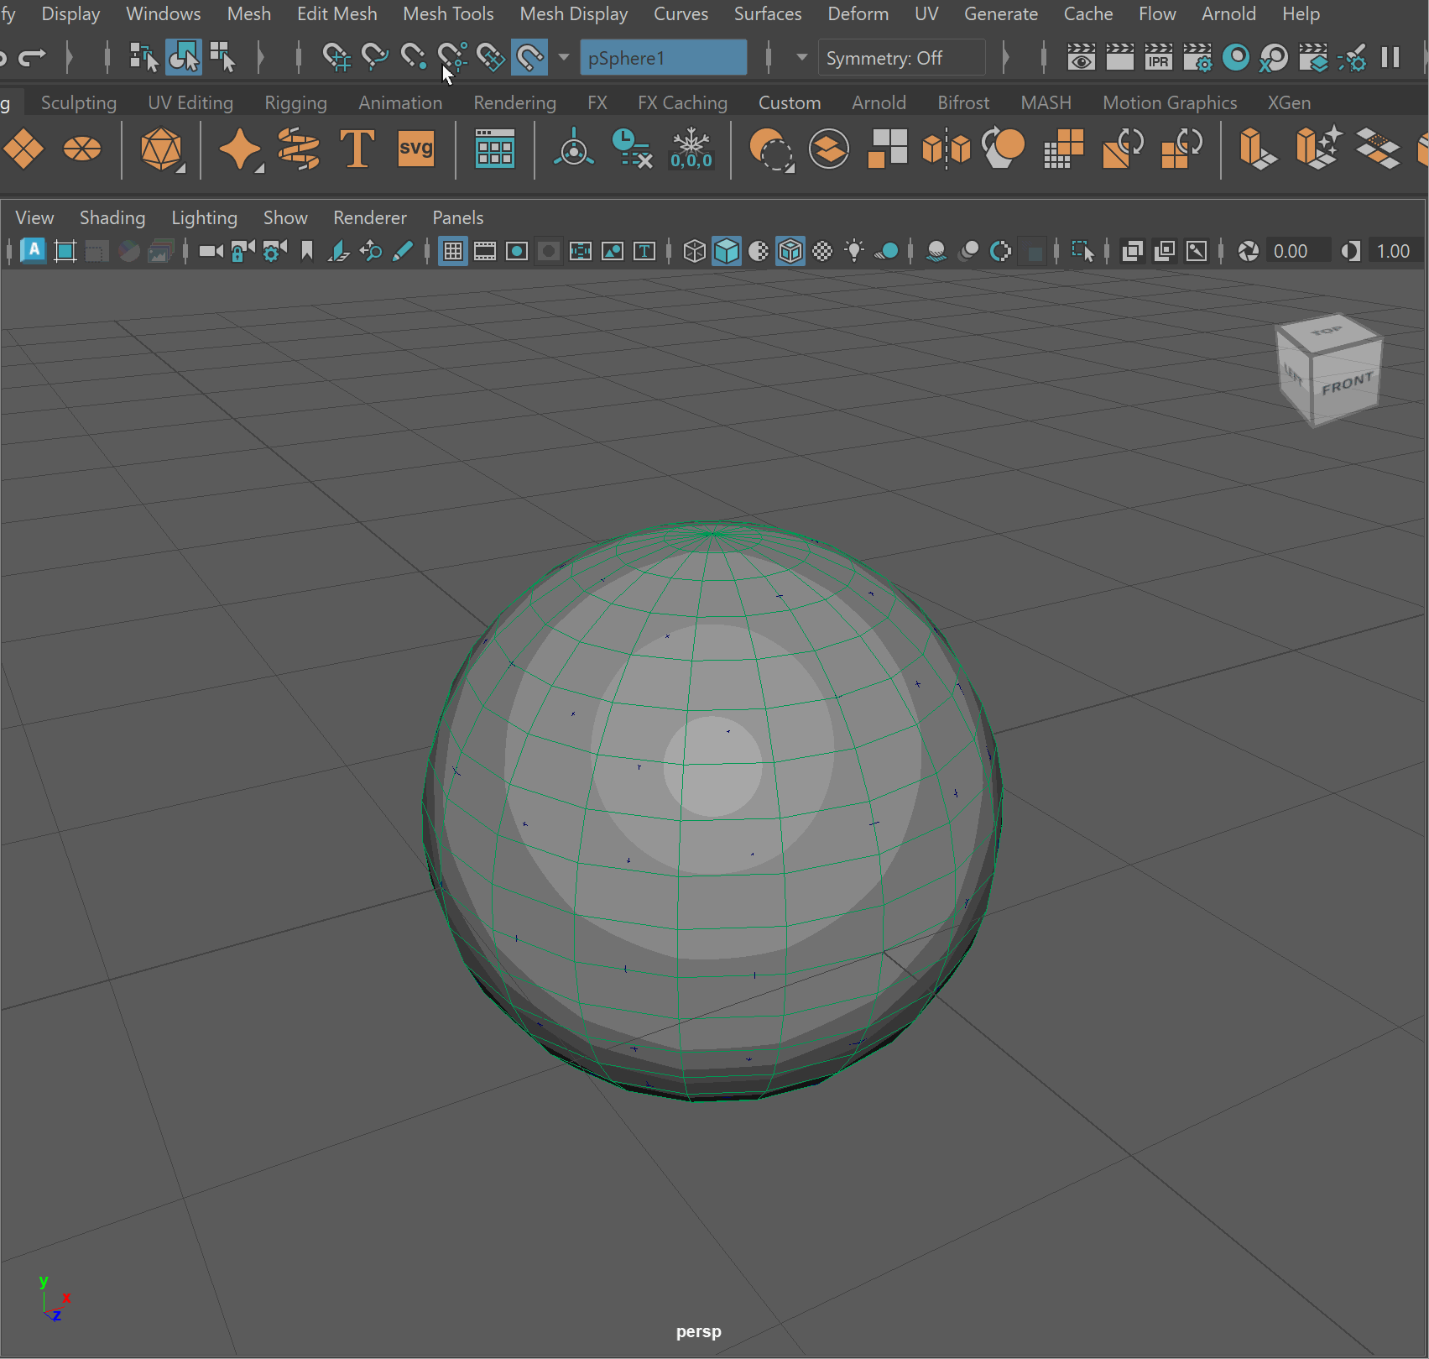Click the Center Pivot shelf icon
Image resolution: width=1429 pixels, height=1359 pixels.
tap(574, 149)
